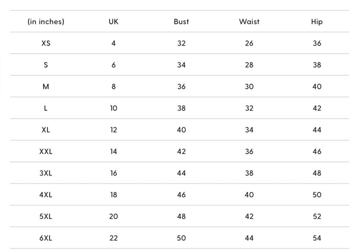Click UK size 10 in the L row
Image resolution: width=359 pixels, height=250 pixels.
(113, 108)
